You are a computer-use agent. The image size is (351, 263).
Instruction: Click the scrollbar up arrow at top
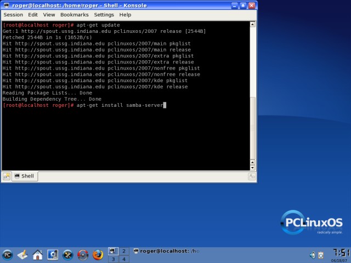(x=252, y=24)
